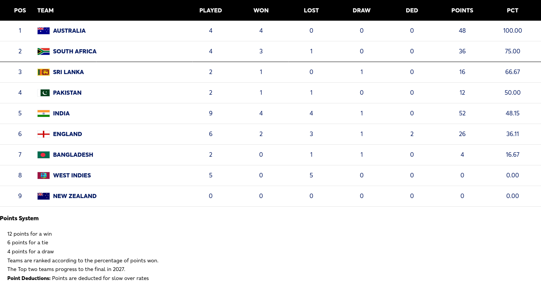Select West Indies' played value 5
Screen dimensions: 541x283
click(211, 176)
